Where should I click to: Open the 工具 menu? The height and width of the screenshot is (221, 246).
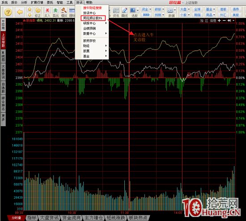point(69,2)
